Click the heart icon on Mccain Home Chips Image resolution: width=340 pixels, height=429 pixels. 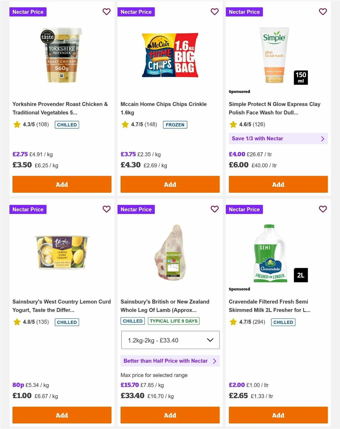[x=215, y=12]
